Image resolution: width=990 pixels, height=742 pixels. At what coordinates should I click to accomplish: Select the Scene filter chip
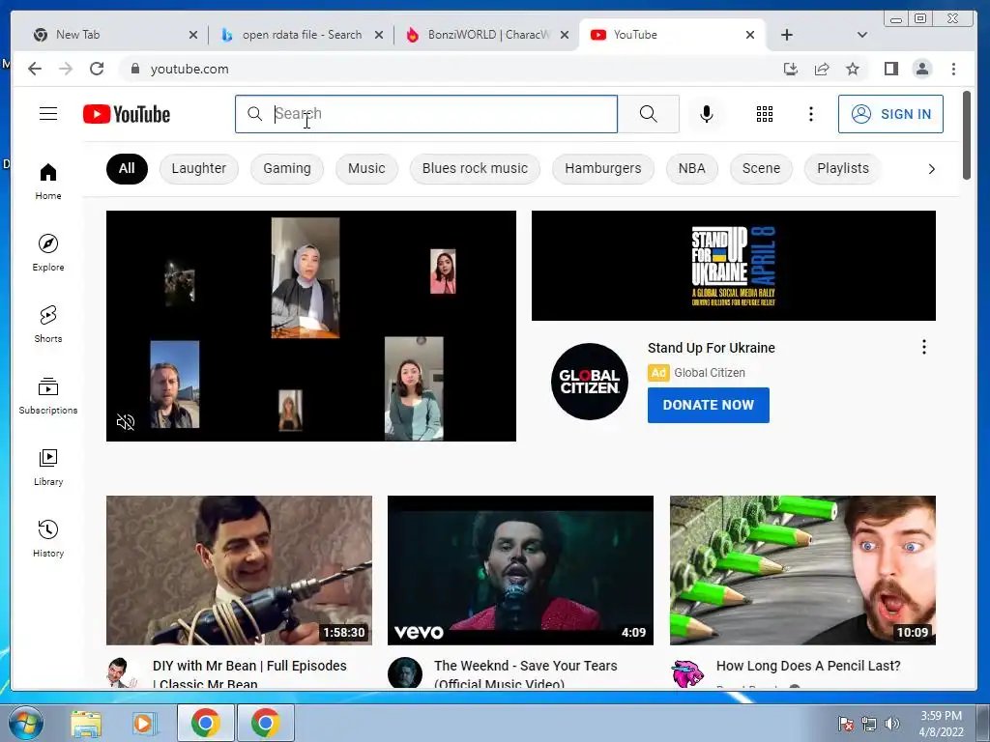(x=761, y=168)
